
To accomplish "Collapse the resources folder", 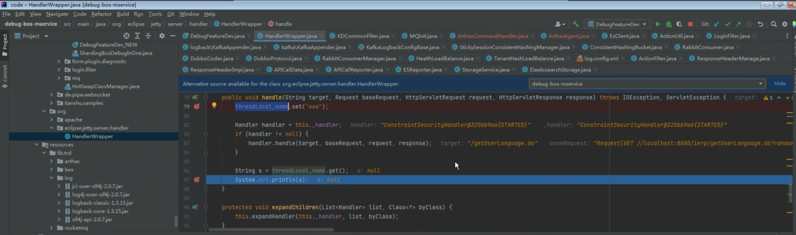I will pos(36,144).
